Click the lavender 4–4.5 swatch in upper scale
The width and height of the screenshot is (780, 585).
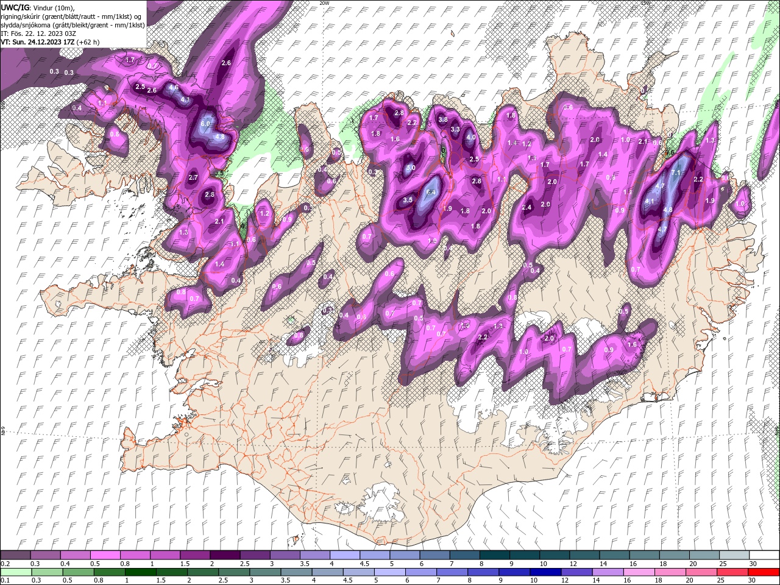[x=344, y=555]
